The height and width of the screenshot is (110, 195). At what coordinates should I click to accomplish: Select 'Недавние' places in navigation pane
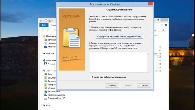pyautogui.click(x=52, y=43)
